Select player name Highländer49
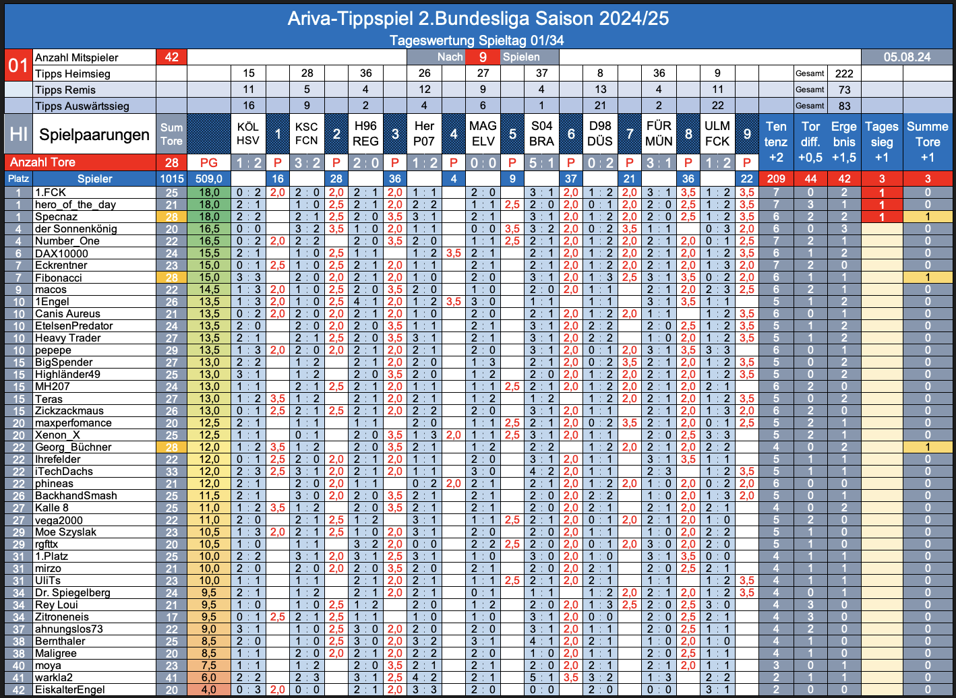Image resolution: width=956 pixels, height=698 pixels. point(67,374)
